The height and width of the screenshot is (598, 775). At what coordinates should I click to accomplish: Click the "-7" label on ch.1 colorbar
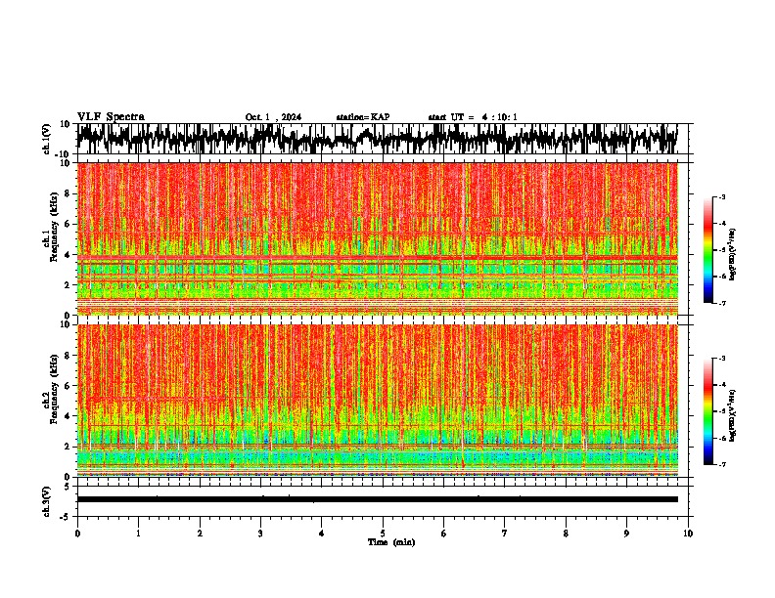tap(721, 303)
